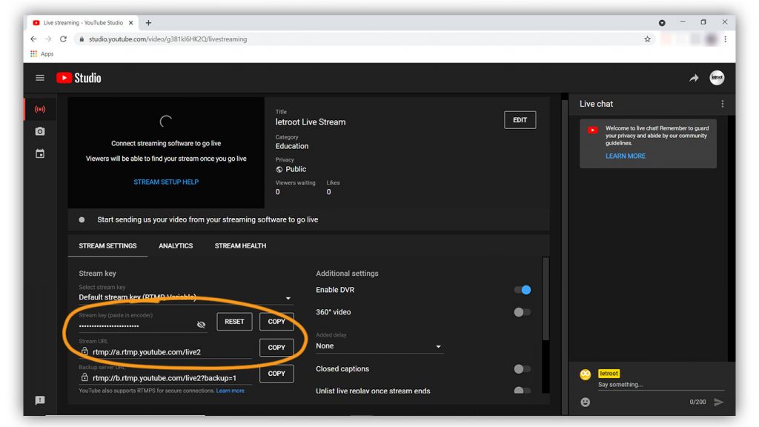This screenshot has height=427, width=759.
Task: Click the Backup server URL field
Action: coord(165,377)
